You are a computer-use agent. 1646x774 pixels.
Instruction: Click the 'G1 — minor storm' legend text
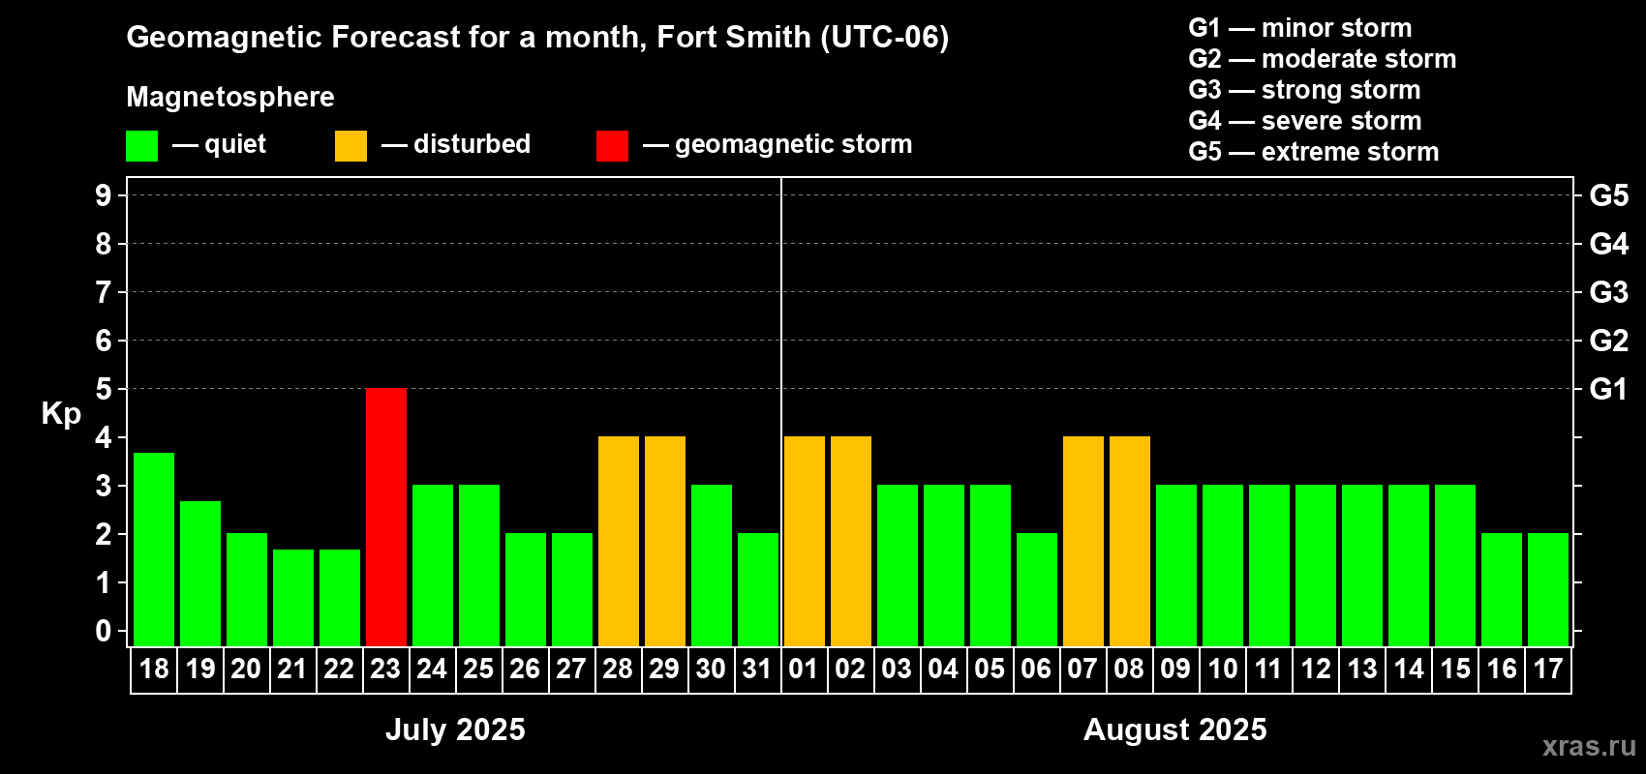coord(1300,28)
